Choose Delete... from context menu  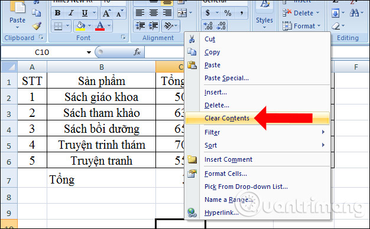pos(257,105)
